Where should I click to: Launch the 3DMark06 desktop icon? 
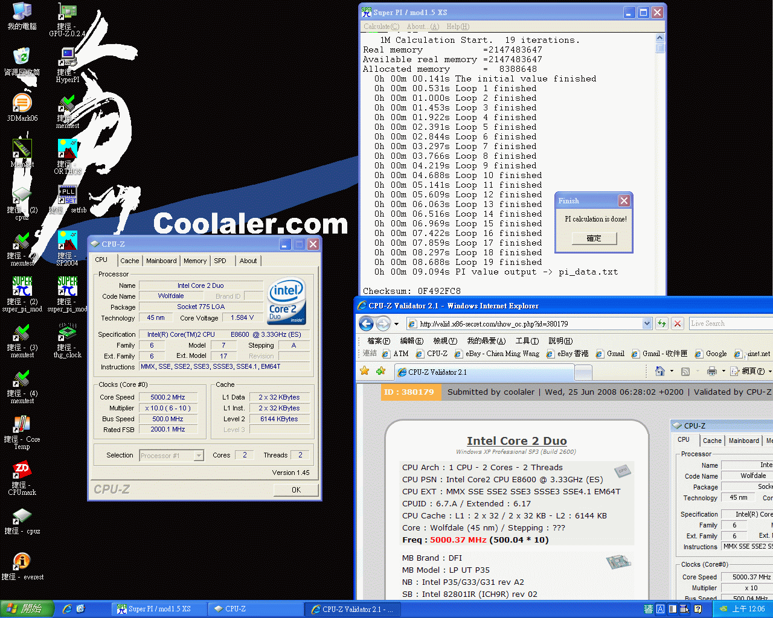point(22,108)
